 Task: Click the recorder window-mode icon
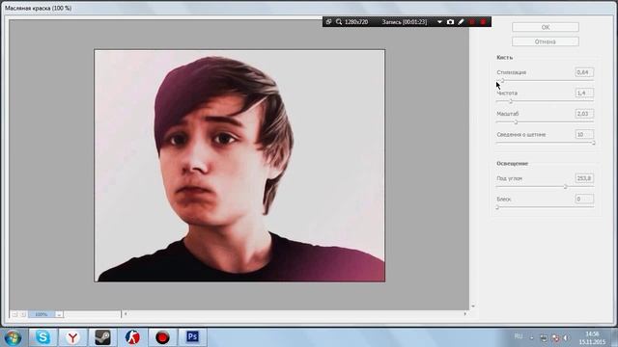coord(328,22)
